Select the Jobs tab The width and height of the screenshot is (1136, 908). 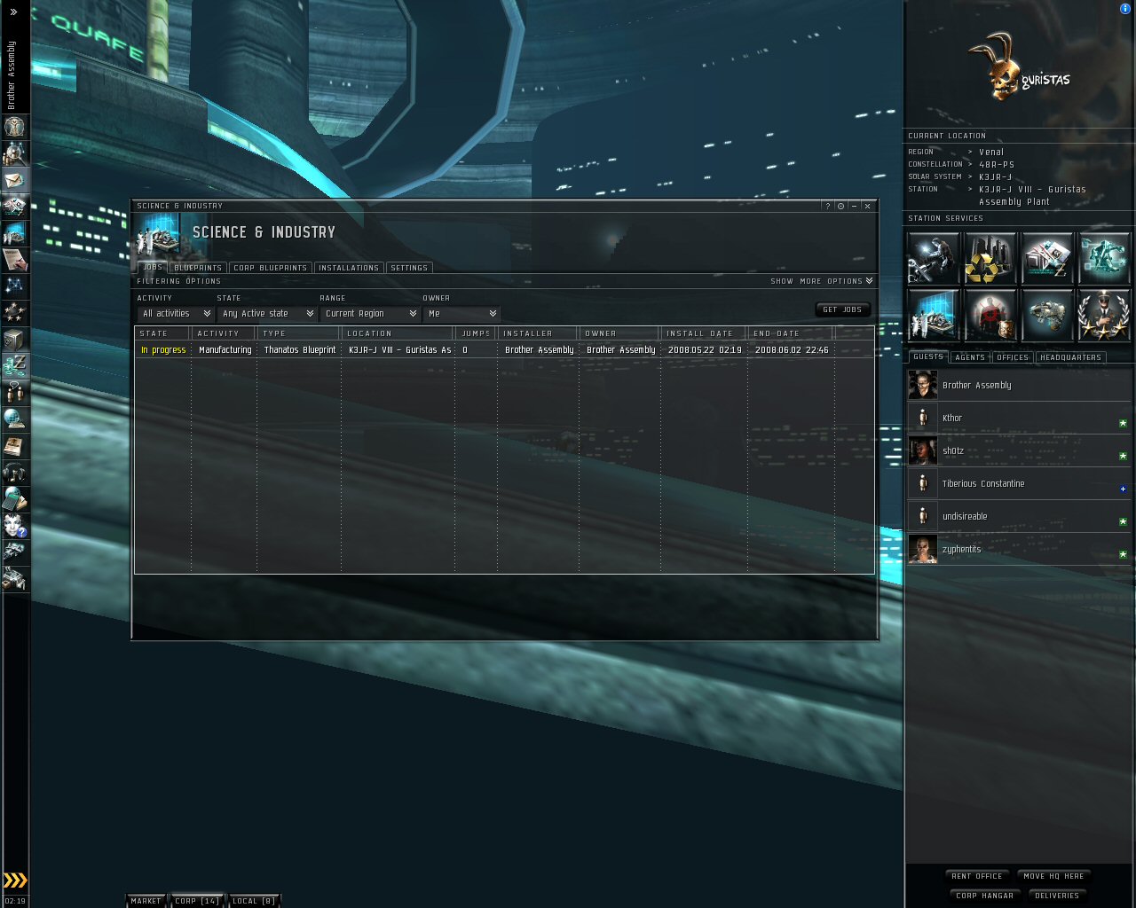[153, 267]
